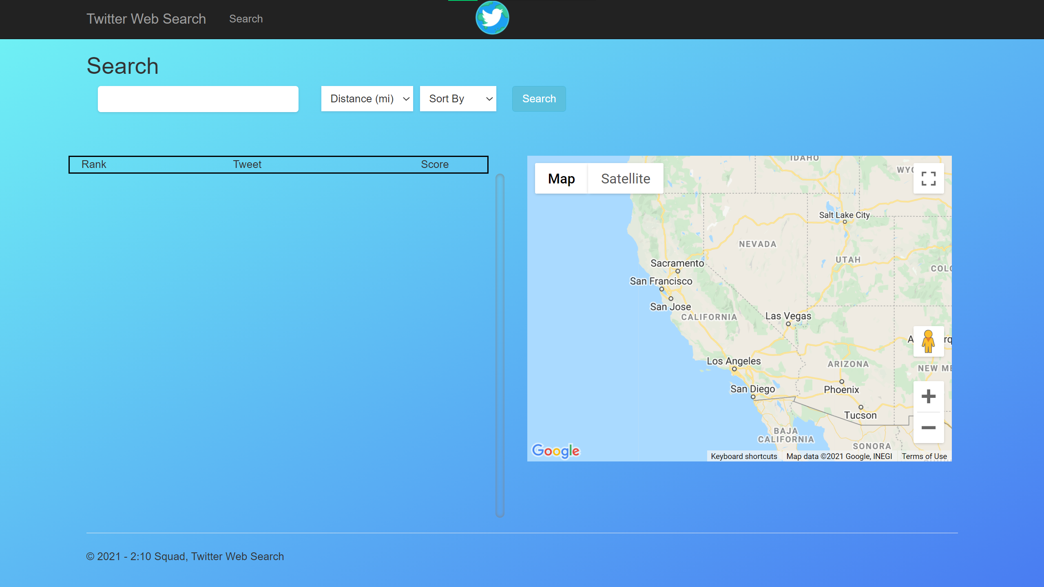Click the Las Vegas city marker
Screen dimensions: 1044x587
[788, 324]
